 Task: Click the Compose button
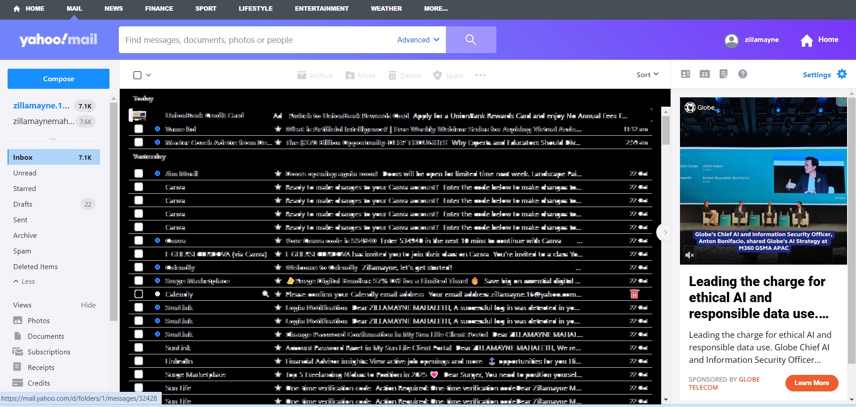point(59,79)
